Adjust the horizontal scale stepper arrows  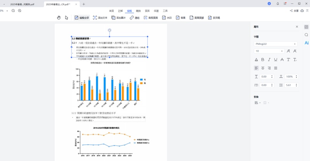click(x=296, y=77)
